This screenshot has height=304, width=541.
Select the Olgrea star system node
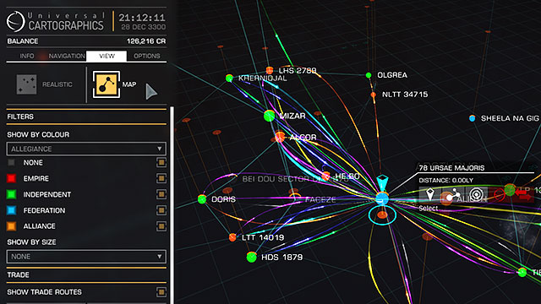[369, 75]
